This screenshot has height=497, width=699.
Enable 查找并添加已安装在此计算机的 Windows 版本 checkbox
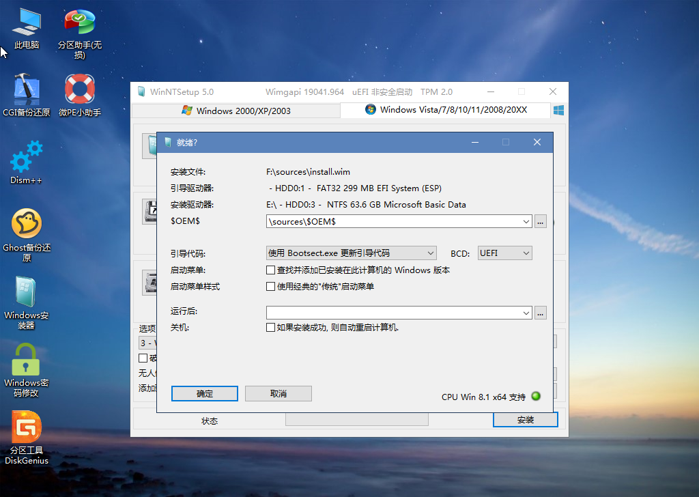coord(270,270)
